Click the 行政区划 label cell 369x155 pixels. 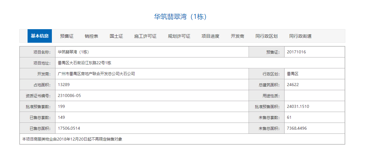pyautogui.click(x=267, y=74)
